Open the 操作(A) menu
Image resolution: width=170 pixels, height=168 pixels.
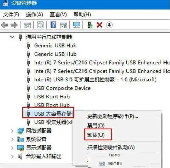click(x=34, y=14)
